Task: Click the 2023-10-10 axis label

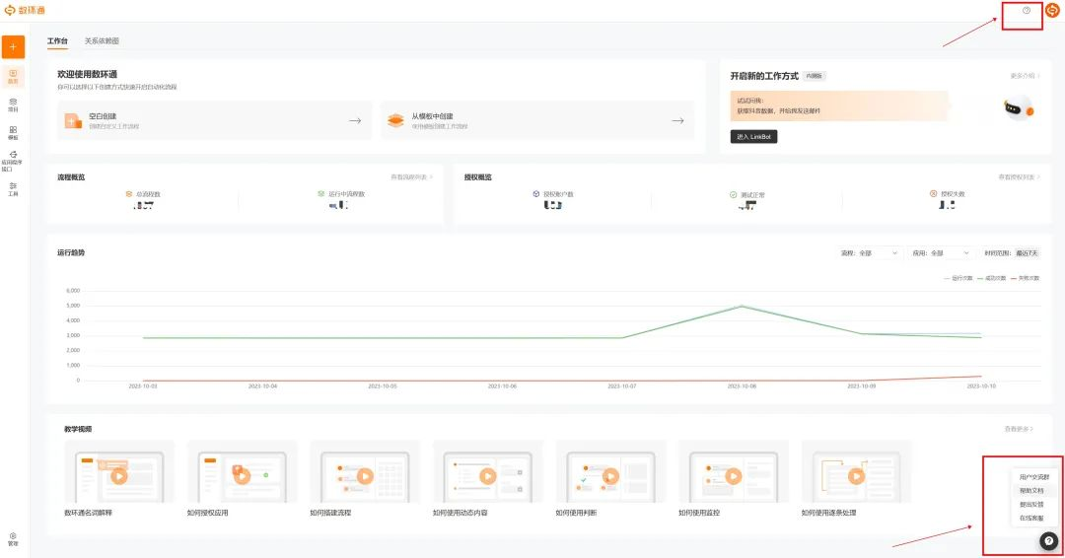Action: (981, 385)
